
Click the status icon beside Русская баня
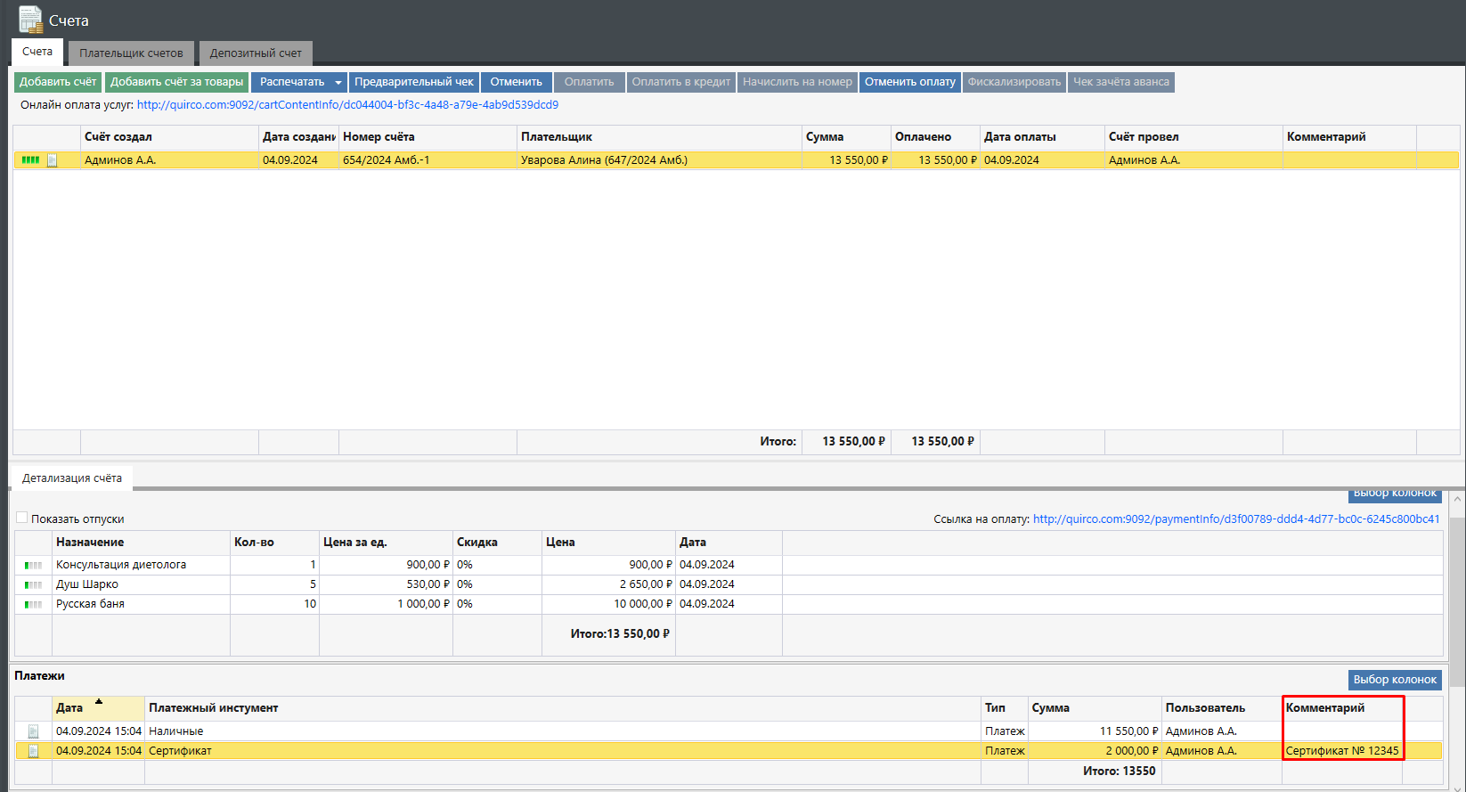(x=33, y=604)
